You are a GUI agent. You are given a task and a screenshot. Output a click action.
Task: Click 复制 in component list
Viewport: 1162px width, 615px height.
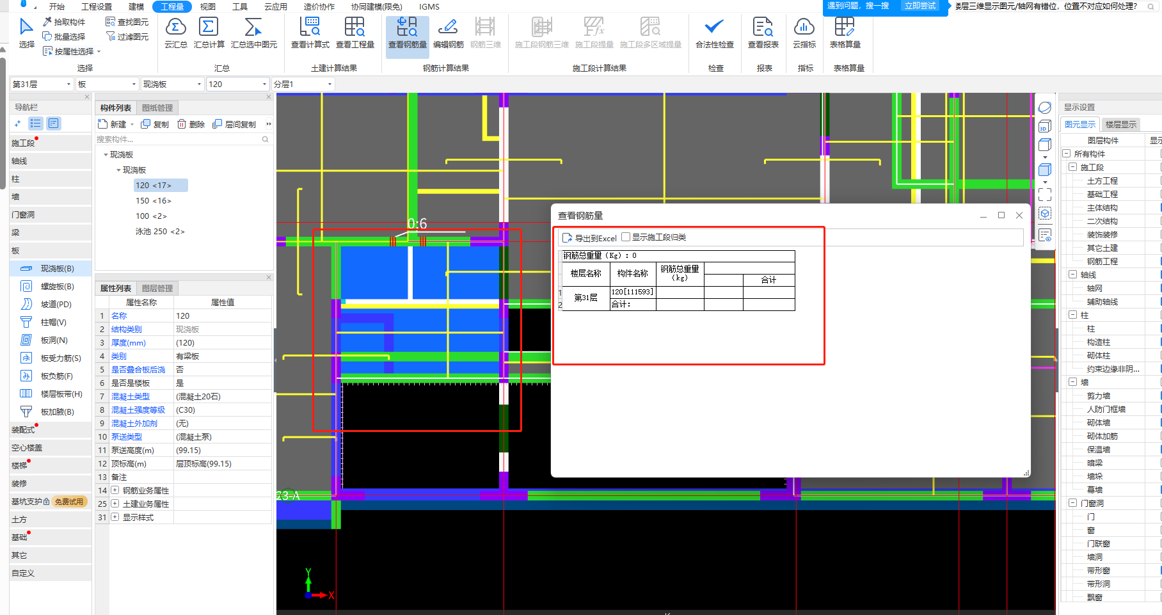click(x=155, y=124)
